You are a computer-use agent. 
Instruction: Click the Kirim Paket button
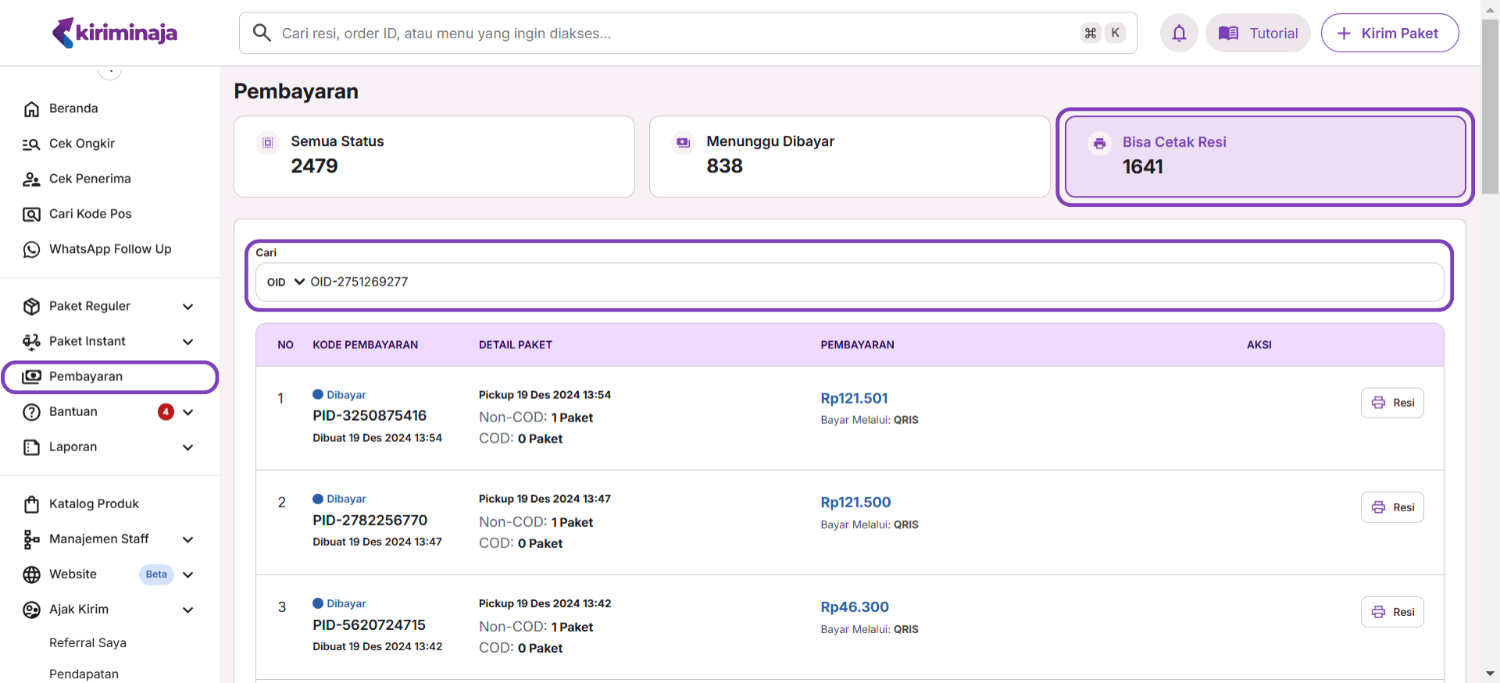point(1389,33)
